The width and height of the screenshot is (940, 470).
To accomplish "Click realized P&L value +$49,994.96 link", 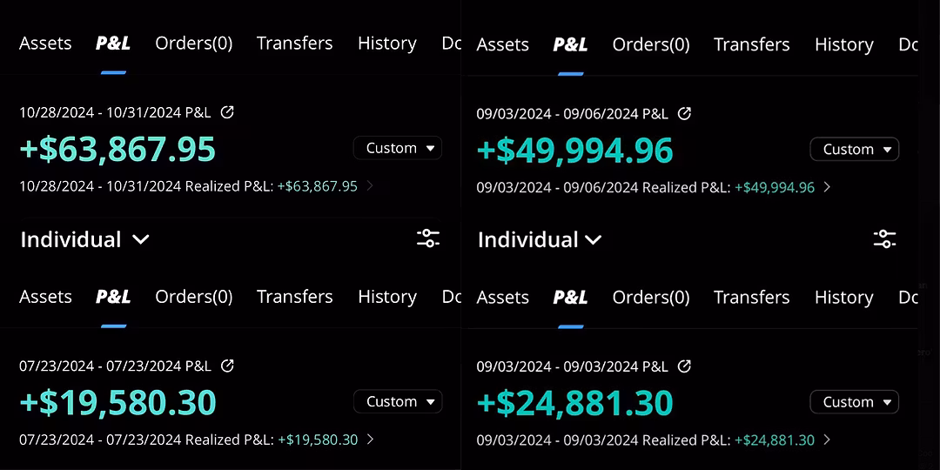I will click(775, 188).
